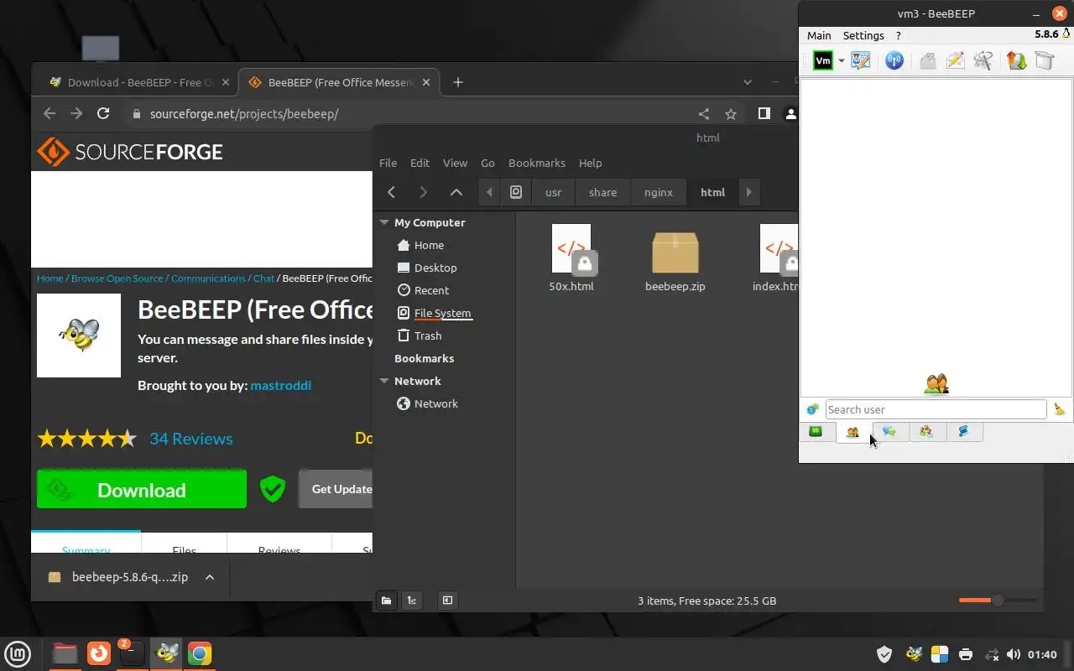This screenshot has width=1074, height=671.
Task: Click the left path-scroll arrow in file manager
Action: pos(490,192)
